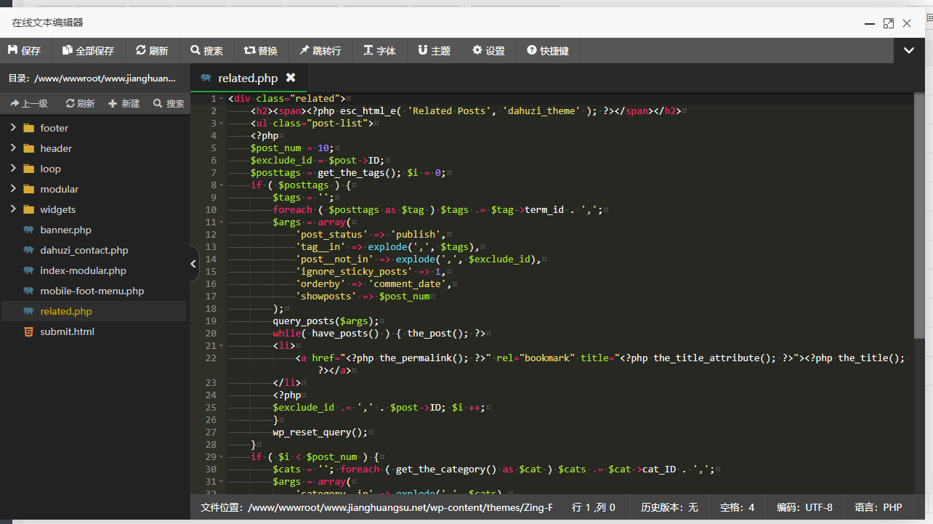Click the header folder icon
The height and width of the screenshot is (524, 933).
tap(28, 148)
